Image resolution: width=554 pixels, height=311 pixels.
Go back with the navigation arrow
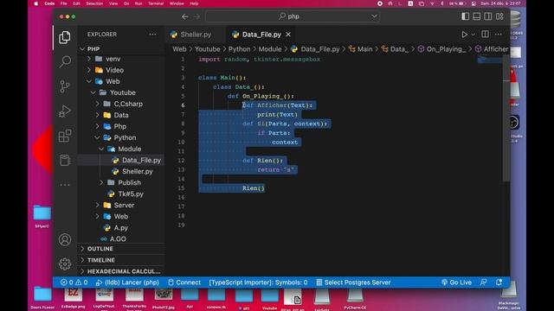[x=185, y=16]
